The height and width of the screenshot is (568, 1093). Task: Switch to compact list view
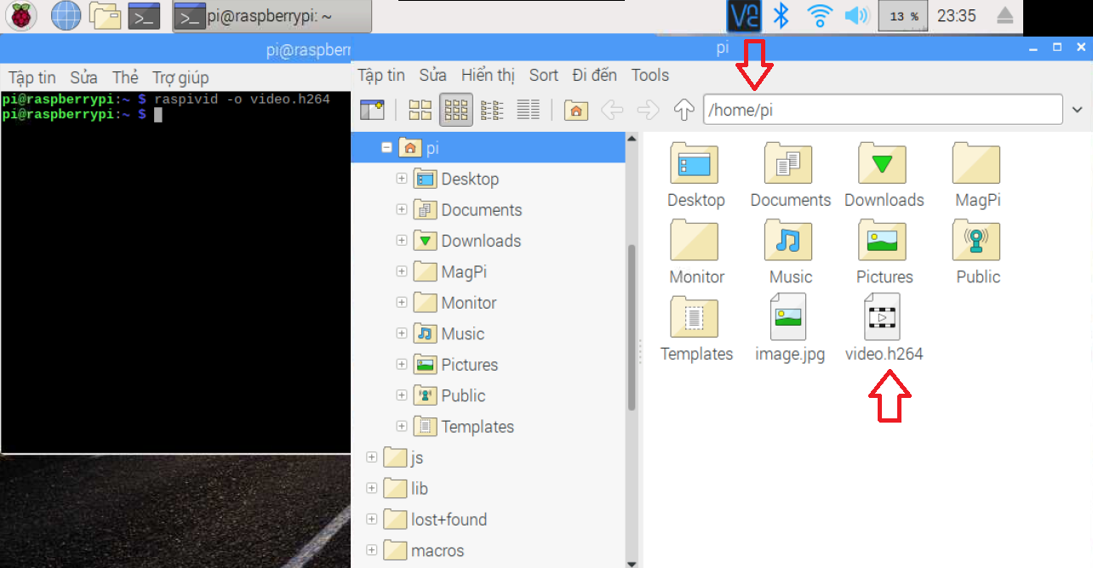pos(492,110)
